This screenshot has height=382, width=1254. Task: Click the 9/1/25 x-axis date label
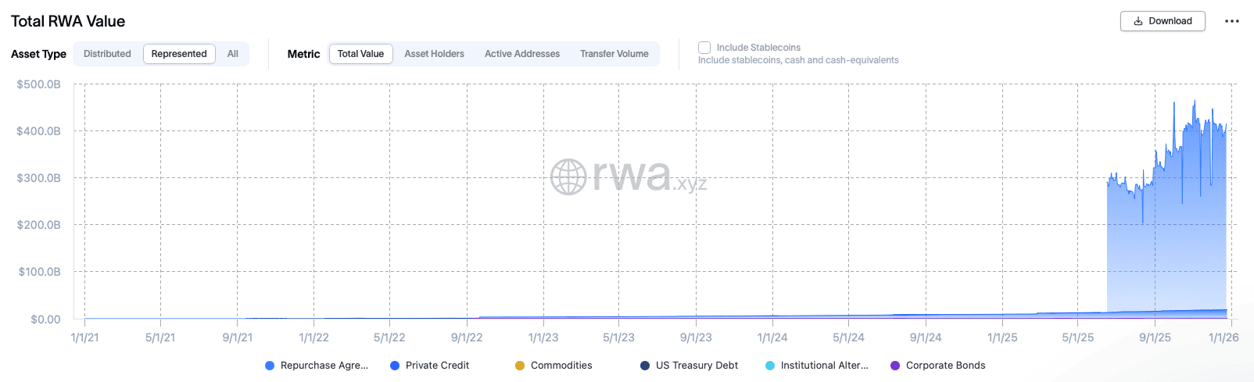pos(1155,337)
